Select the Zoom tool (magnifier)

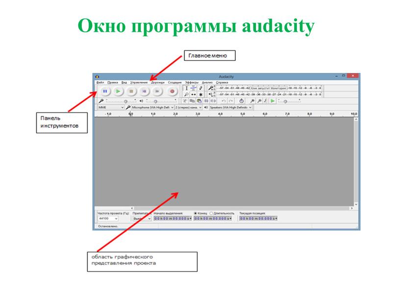click(186, 94)
